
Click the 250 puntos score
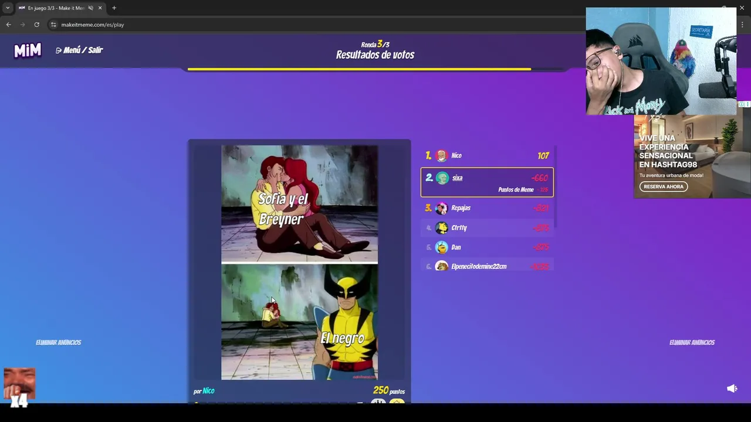[388, 390]
